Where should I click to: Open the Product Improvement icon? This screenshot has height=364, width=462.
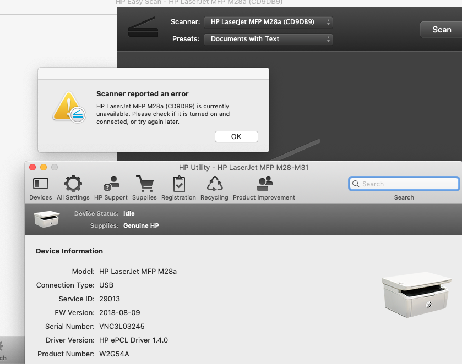click(x=264, y=187)
